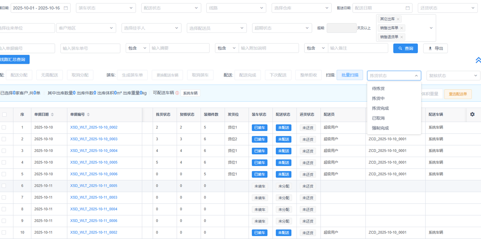This screenshot has height=239, width=481.
Task: Click sort arrows on 单据日期 column
Action: pyautogui.click(x=52, y=114)
